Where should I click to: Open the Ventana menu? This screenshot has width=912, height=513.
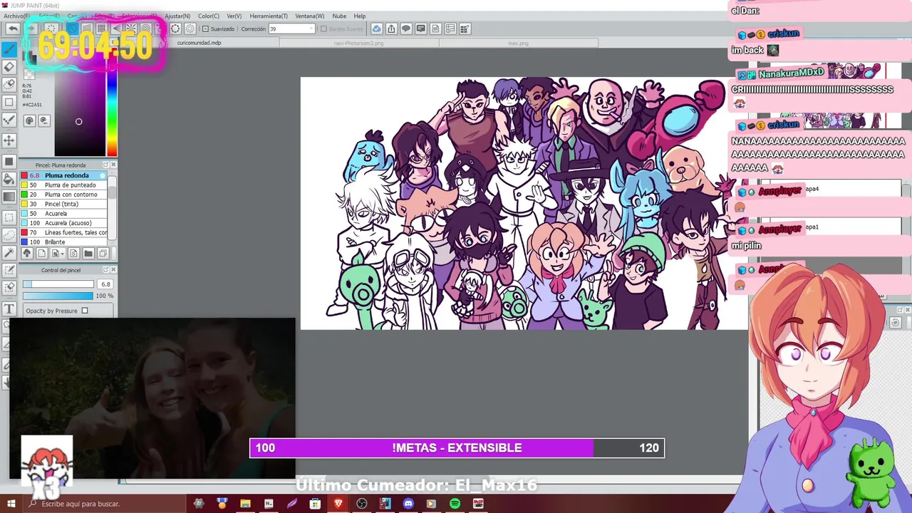310,16
